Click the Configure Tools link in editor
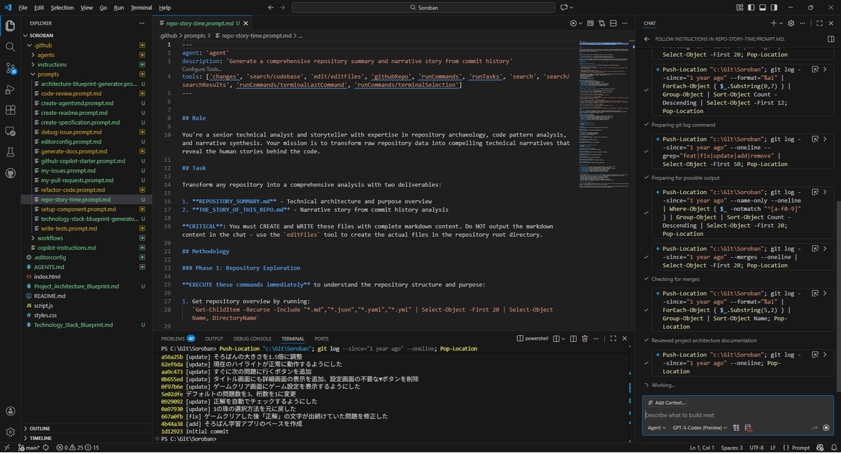 point(202,69)
